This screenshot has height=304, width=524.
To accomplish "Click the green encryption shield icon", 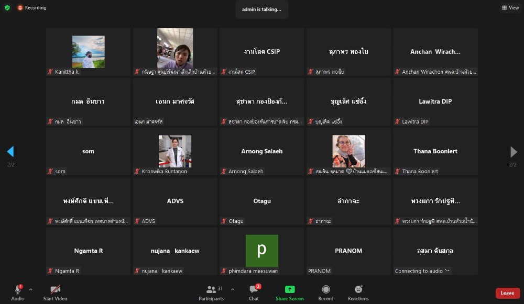I will click(7, 8).
